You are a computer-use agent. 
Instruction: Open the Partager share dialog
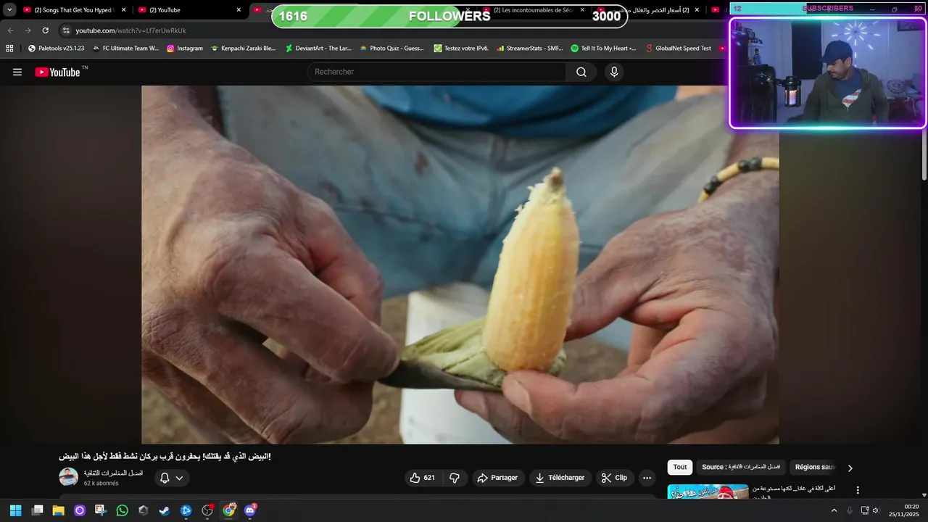point(498,478)
